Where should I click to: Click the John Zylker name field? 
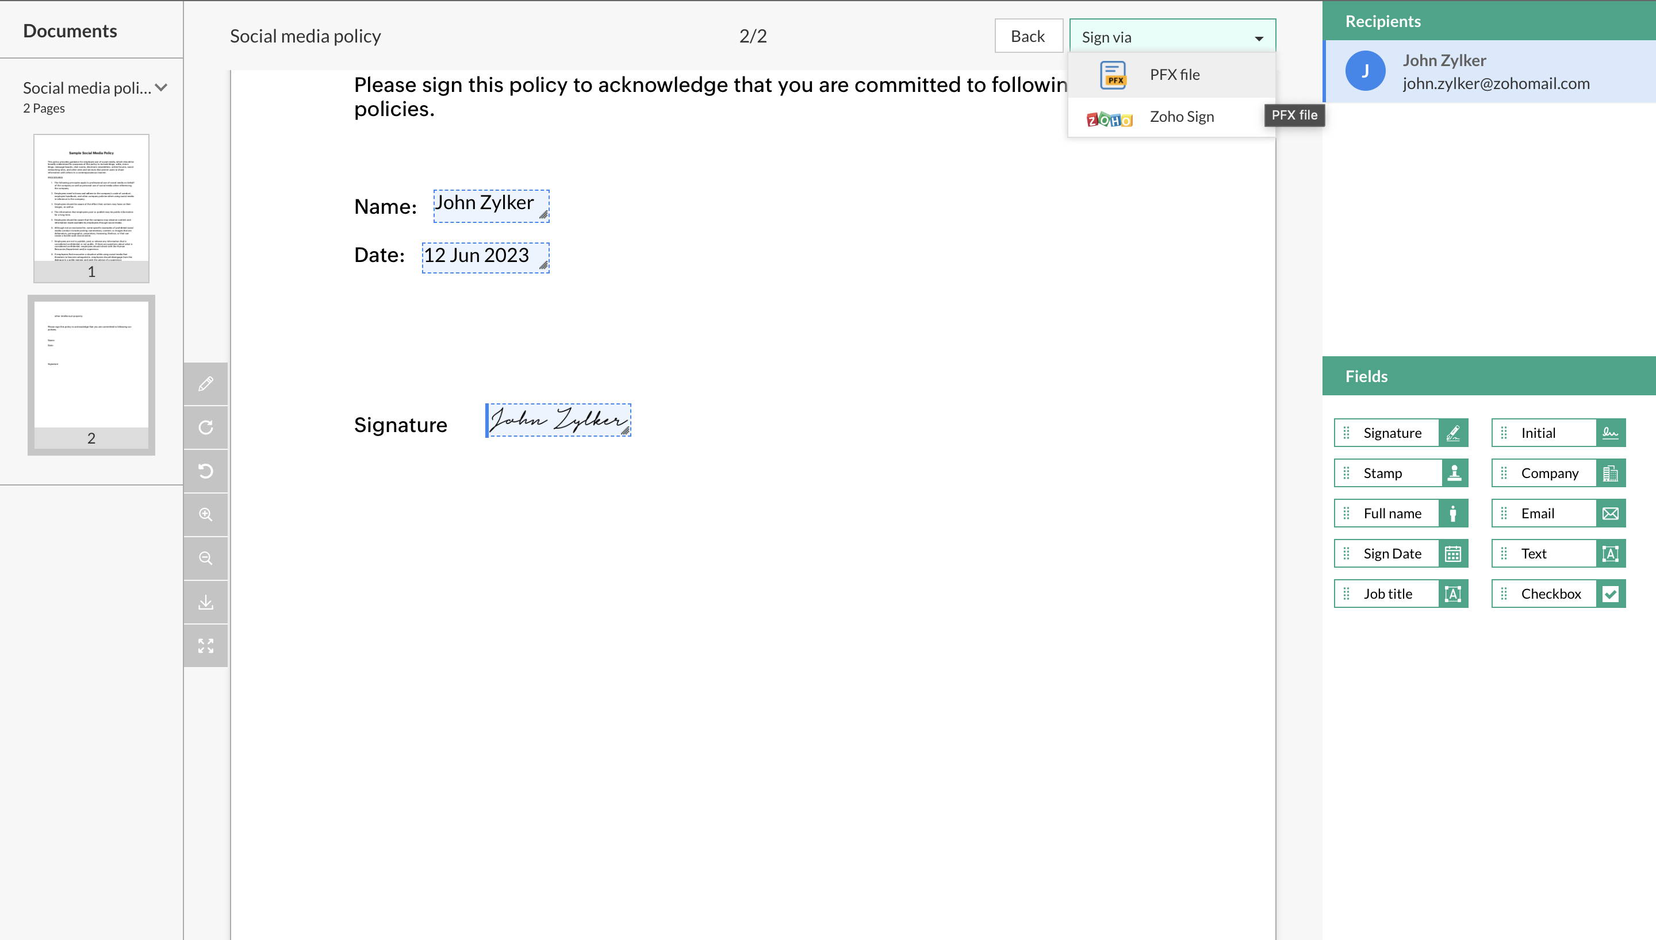[x=491, y=206]
